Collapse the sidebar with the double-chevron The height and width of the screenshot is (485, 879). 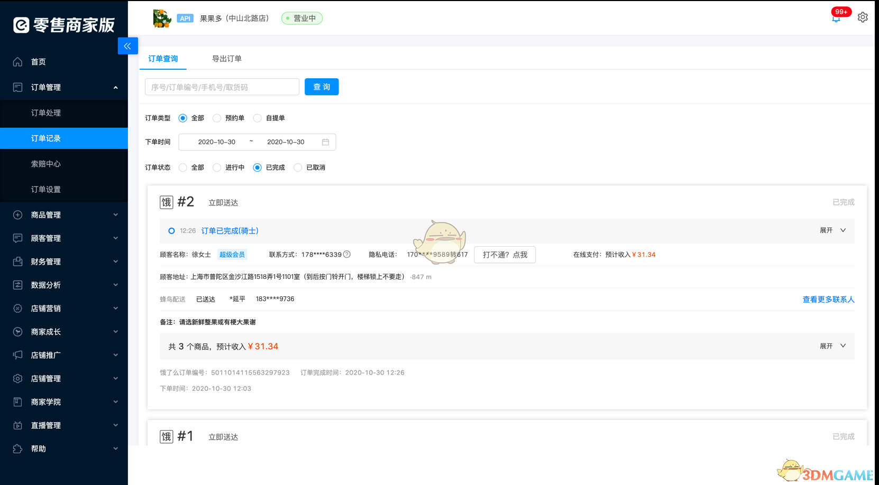coord(127,46)
